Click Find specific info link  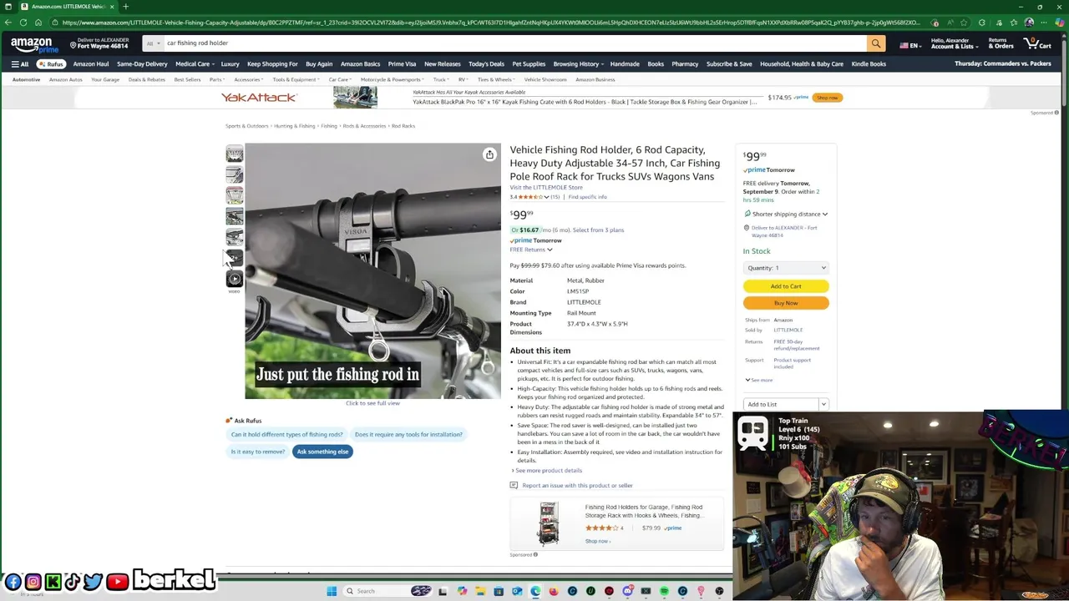pos(588,197)
